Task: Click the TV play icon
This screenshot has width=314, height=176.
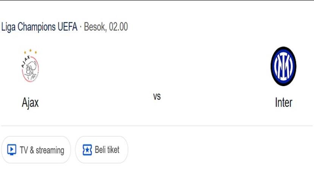Action: 12,150
